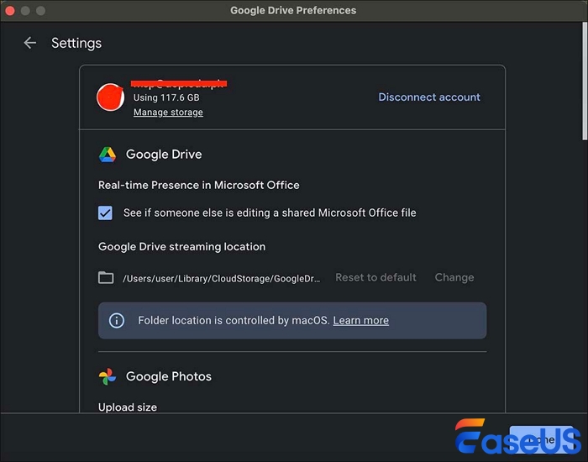Screen dimensions: 588x462
Task: Open the Learn more link
Action: click(x=360, y=321)
